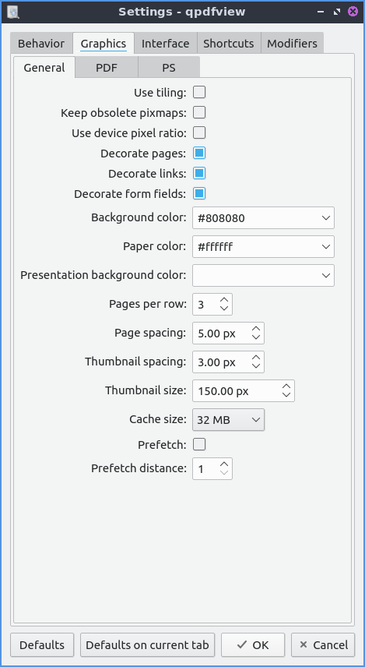Image resolution: width=365 pixels, height=667 pixels.
Task: Increase Thumbnail spacing using up arrow
Action: (256, 358)
